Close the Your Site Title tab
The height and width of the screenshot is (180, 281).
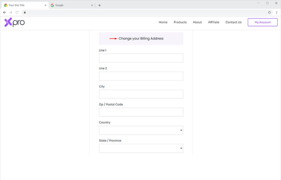click(46, 5)
